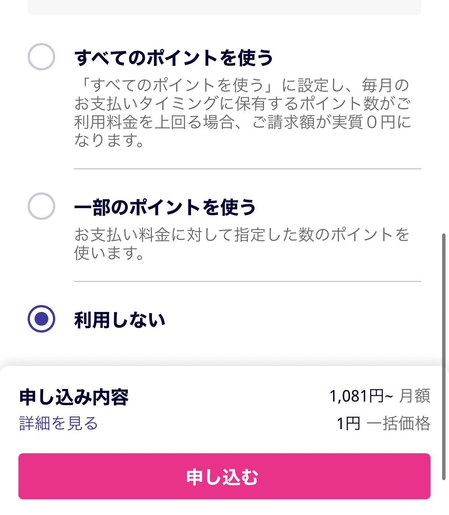This screenshot has height=515, width=449.
Task: Click the 1円 lump-sum price
Action: point(348,424)
